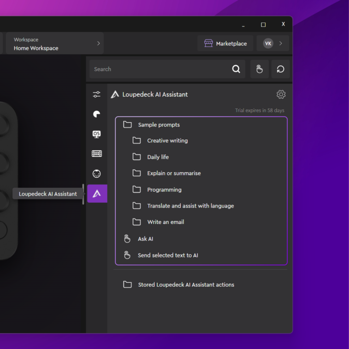The width and height of the screenshot is (349, 349).
Task: Expand the Workspace selector chevron
Action: (x=99, y=44)
